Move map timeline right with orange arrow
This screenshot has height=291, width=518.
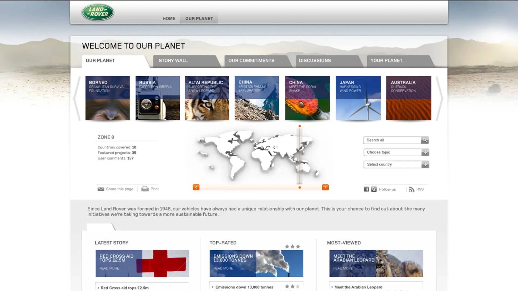click(325, 187)
